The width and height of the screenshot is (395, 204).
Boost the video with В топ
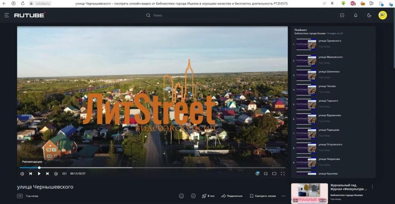coord(208,196)
